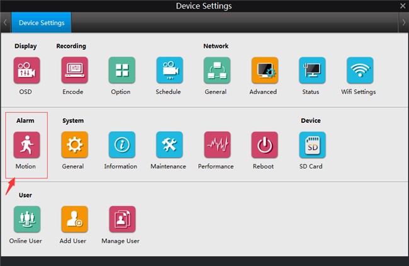Open the System Information icon
409x266 pixels.
[122, 145]
